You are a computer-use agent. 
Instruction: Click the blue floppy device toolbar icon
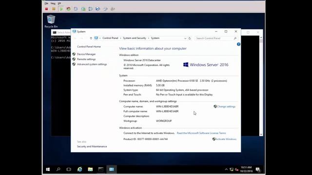(97, 9)
